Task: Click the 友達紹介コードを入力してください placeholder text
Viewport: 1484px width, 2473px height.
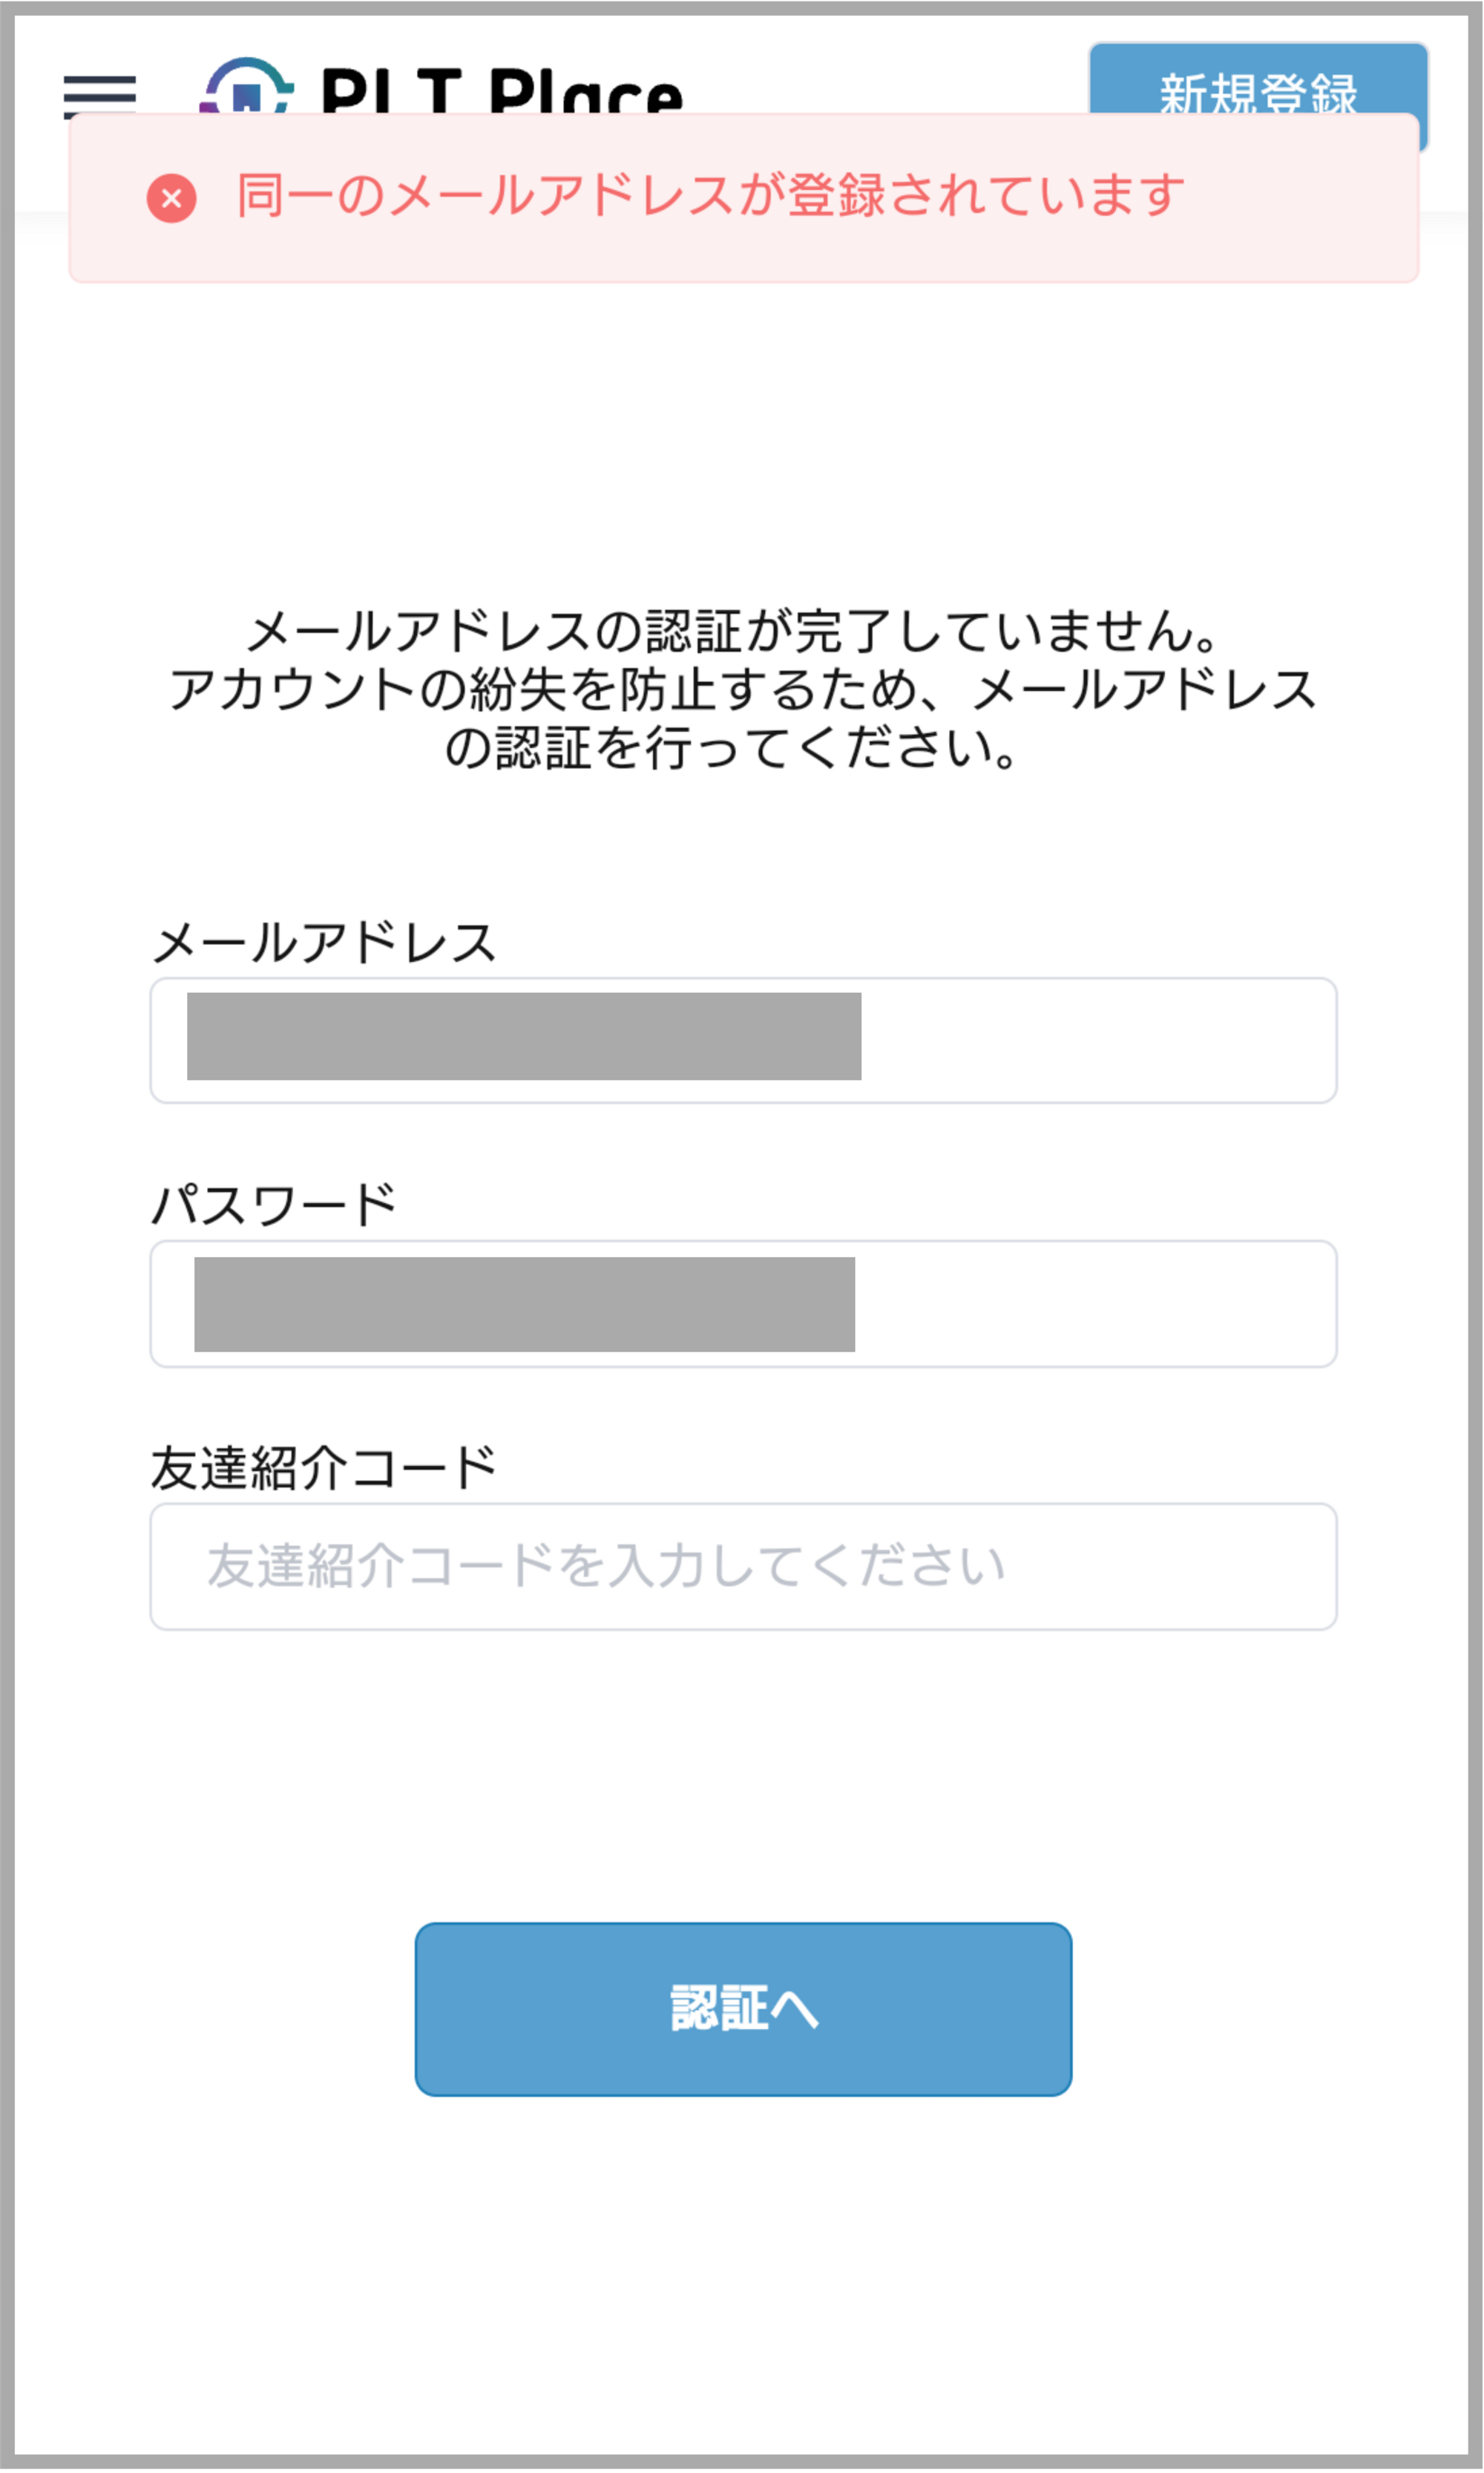Action: pyautogui.click(x=606, y=1567)
